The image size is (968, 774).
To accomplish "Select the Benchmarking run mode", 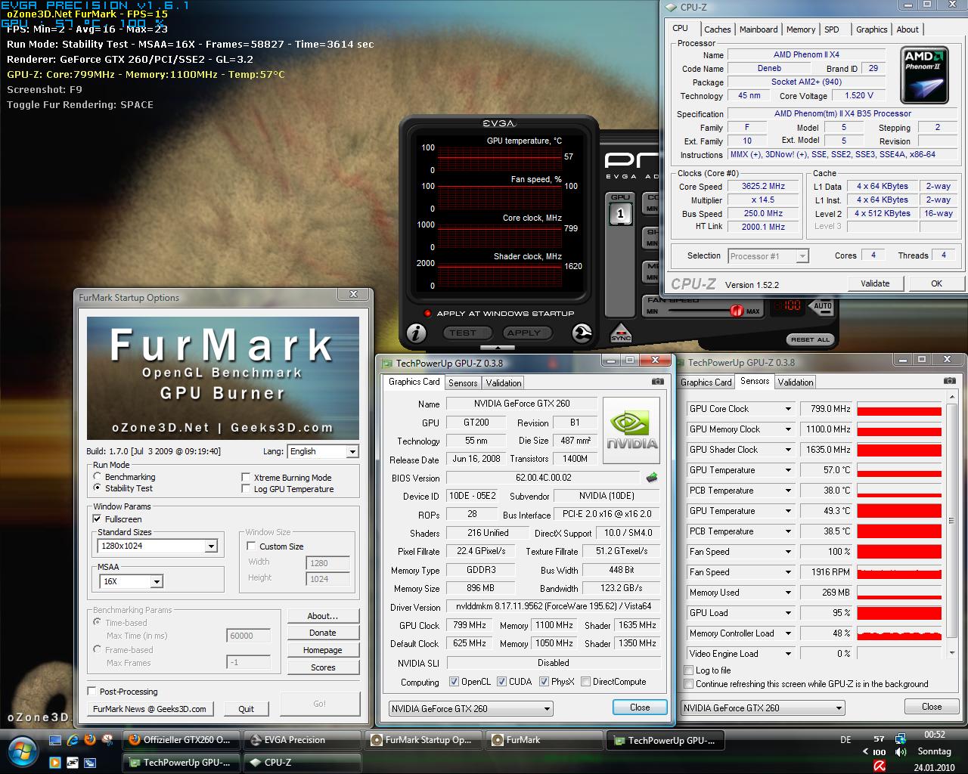I will coord(98,477).
